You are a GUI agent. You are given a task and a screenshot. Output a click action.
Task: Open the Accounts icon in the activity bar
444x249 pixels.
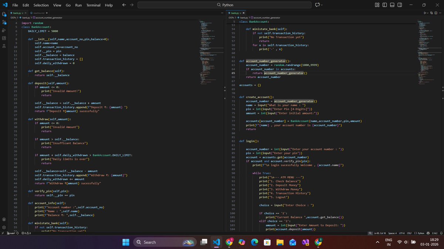4,219
